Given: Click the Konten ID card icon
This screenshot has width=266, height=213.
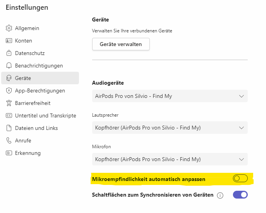Looking at the screenshot, I should click(x=9, y=41).
